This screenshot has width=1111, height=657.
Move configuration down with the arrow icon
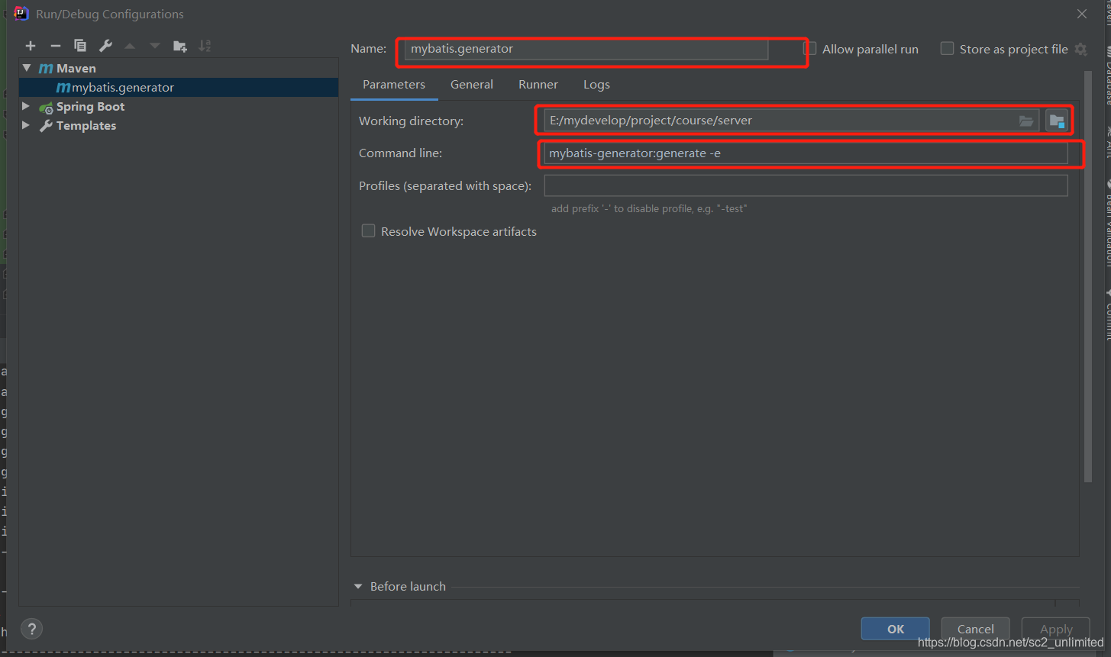[155, 46]
